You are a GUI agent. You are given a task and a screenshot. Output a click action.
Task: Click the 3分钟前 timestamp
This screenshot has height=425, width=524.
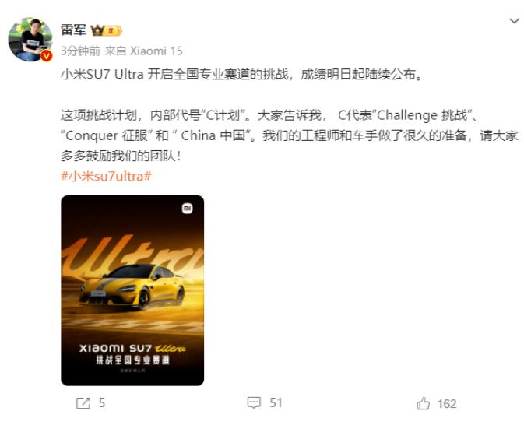point(80,51)
